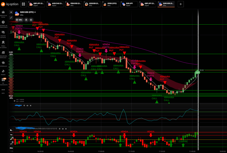The width and height of the screenshot is (227, 153).
Task: Open settings gear of the upper oscillator indicator
Action: 24,106
